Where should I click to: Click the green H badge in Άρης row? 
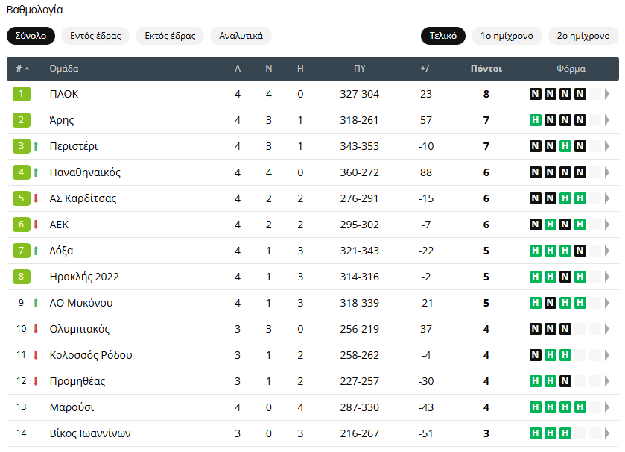coord(536,120)
